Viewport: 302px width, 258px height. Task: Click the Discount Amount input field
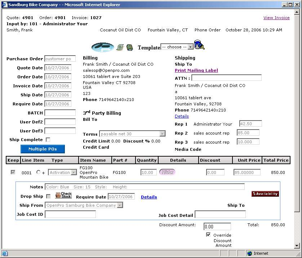[217, 227]
